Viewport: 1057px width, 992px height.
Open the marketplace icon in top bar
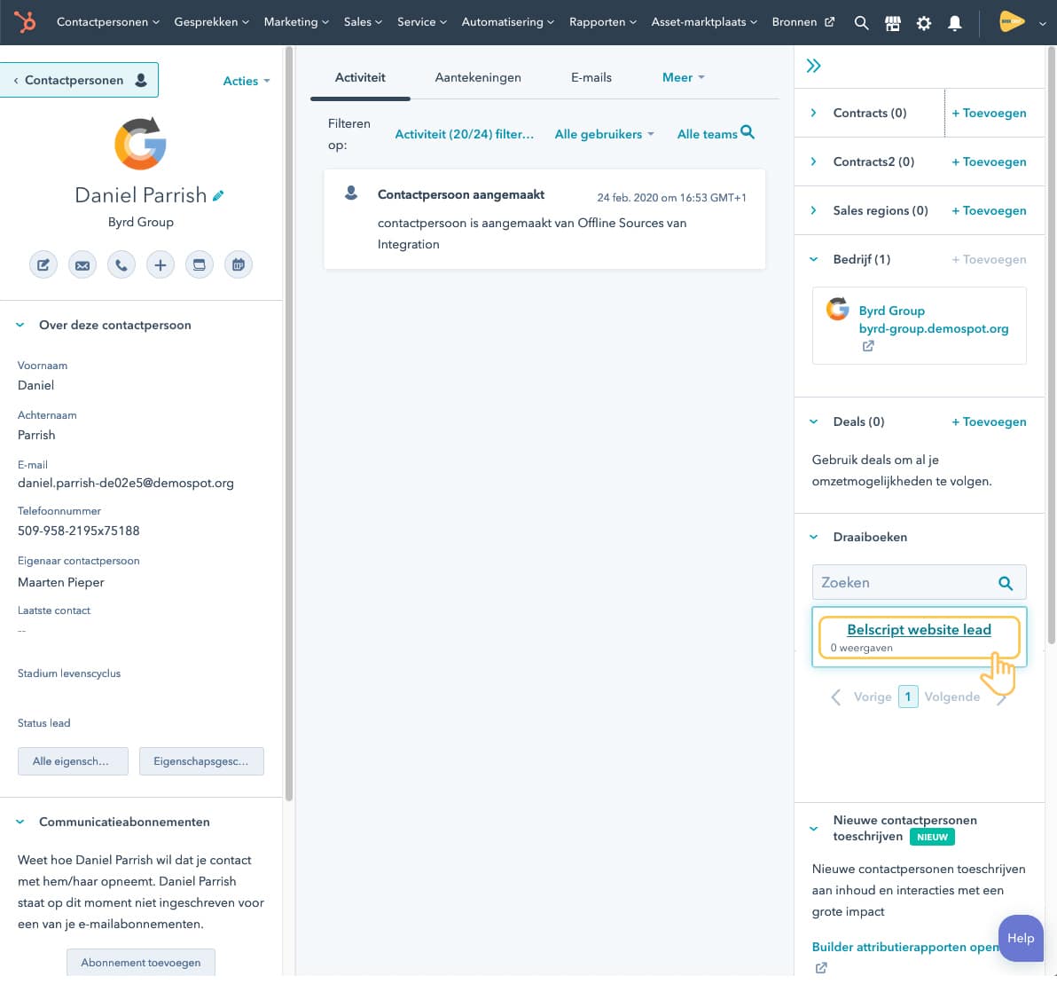tap(893, 23)
